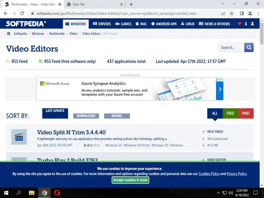
Task: Open the Games section
Action: click(x=123, y=24)
